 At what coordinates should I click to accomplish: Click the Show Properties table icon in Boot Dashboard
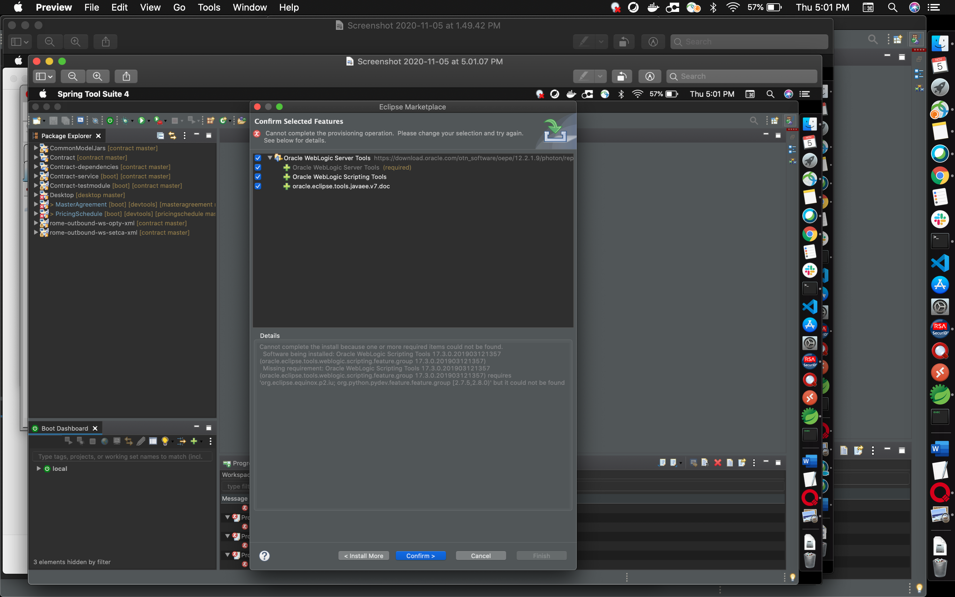tap(153, 441)
